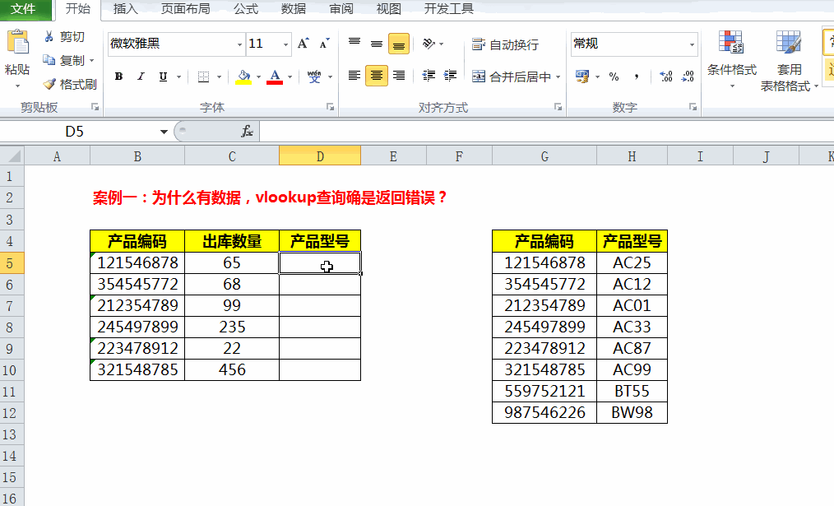Toggle align text right
The height and width of the screenshot is (506, 834).
click(x=398, y=76)
